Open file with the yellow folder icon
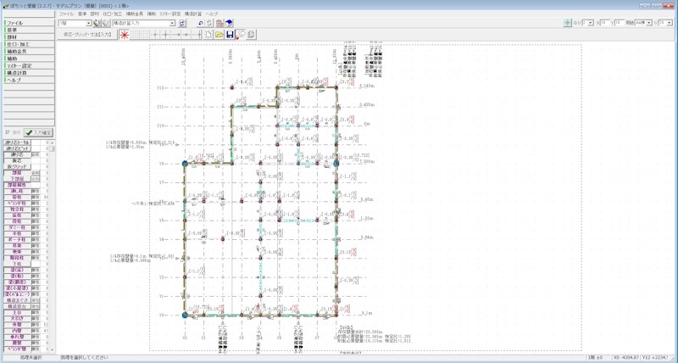This screenshot has width=678, height=363. 219,35
